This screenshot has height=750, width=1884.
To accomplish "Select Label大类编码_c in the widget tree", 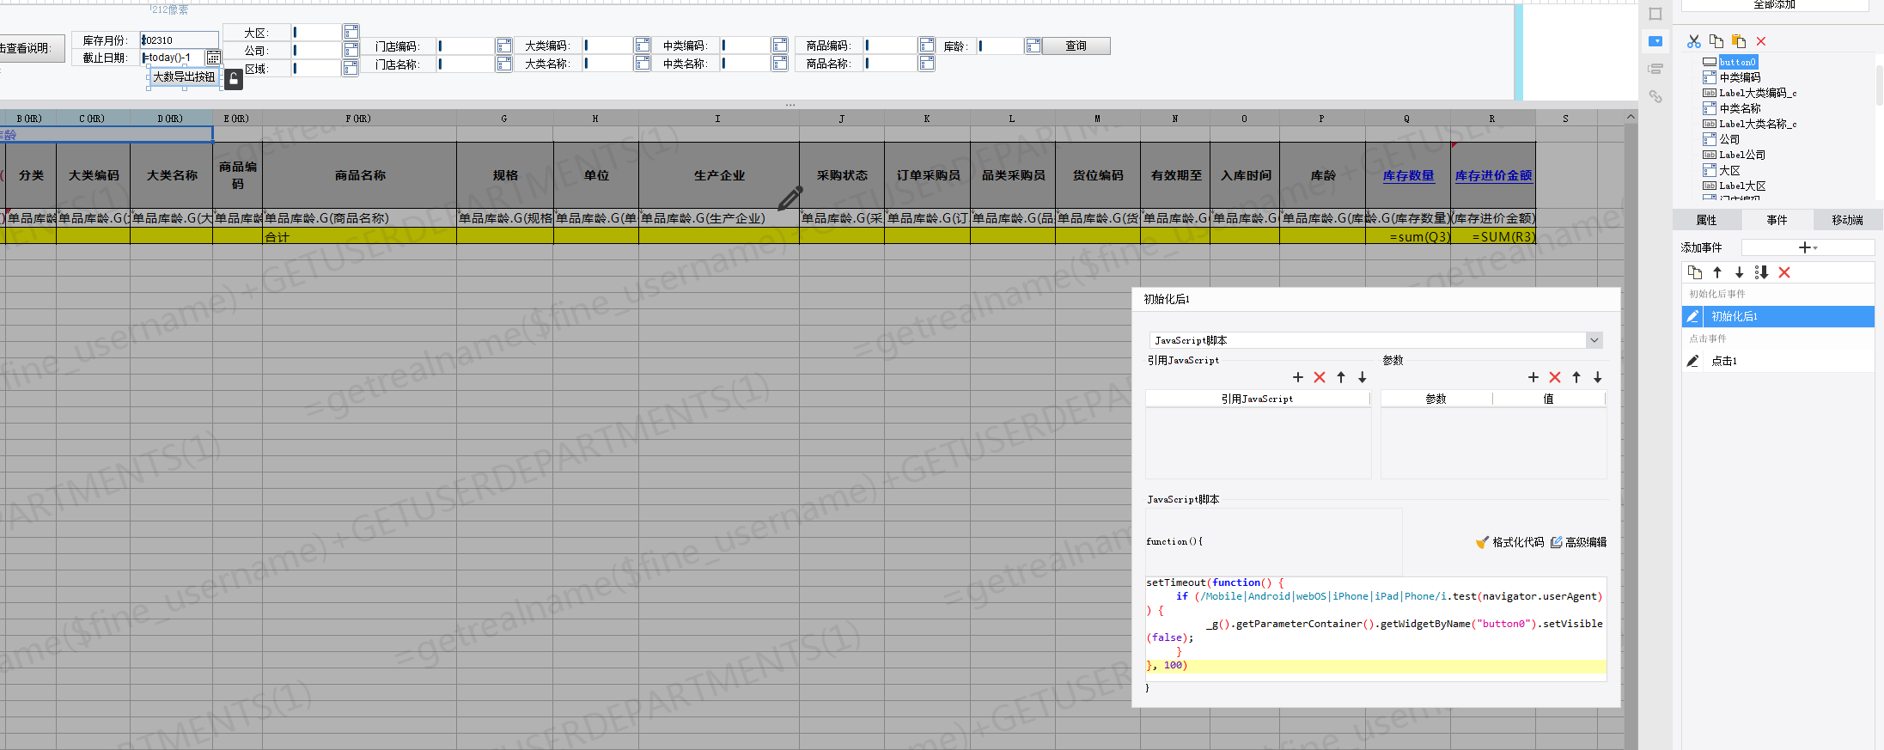I will (x=1758, y=93).
